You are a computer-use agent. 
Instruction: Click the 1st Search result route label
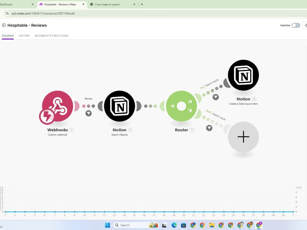(209, 84)
